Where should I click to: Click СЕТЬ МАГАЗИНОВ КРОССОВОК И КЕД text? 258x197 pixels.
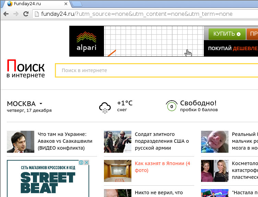point(48,168)
